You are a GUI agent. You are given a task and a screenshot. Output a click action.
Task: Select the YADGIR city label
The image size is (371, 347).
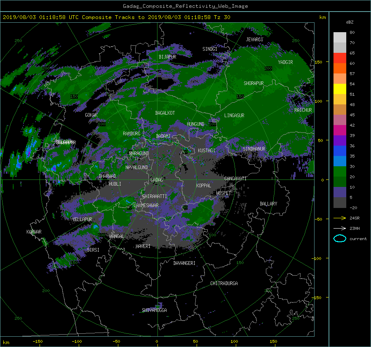[285, 62]
